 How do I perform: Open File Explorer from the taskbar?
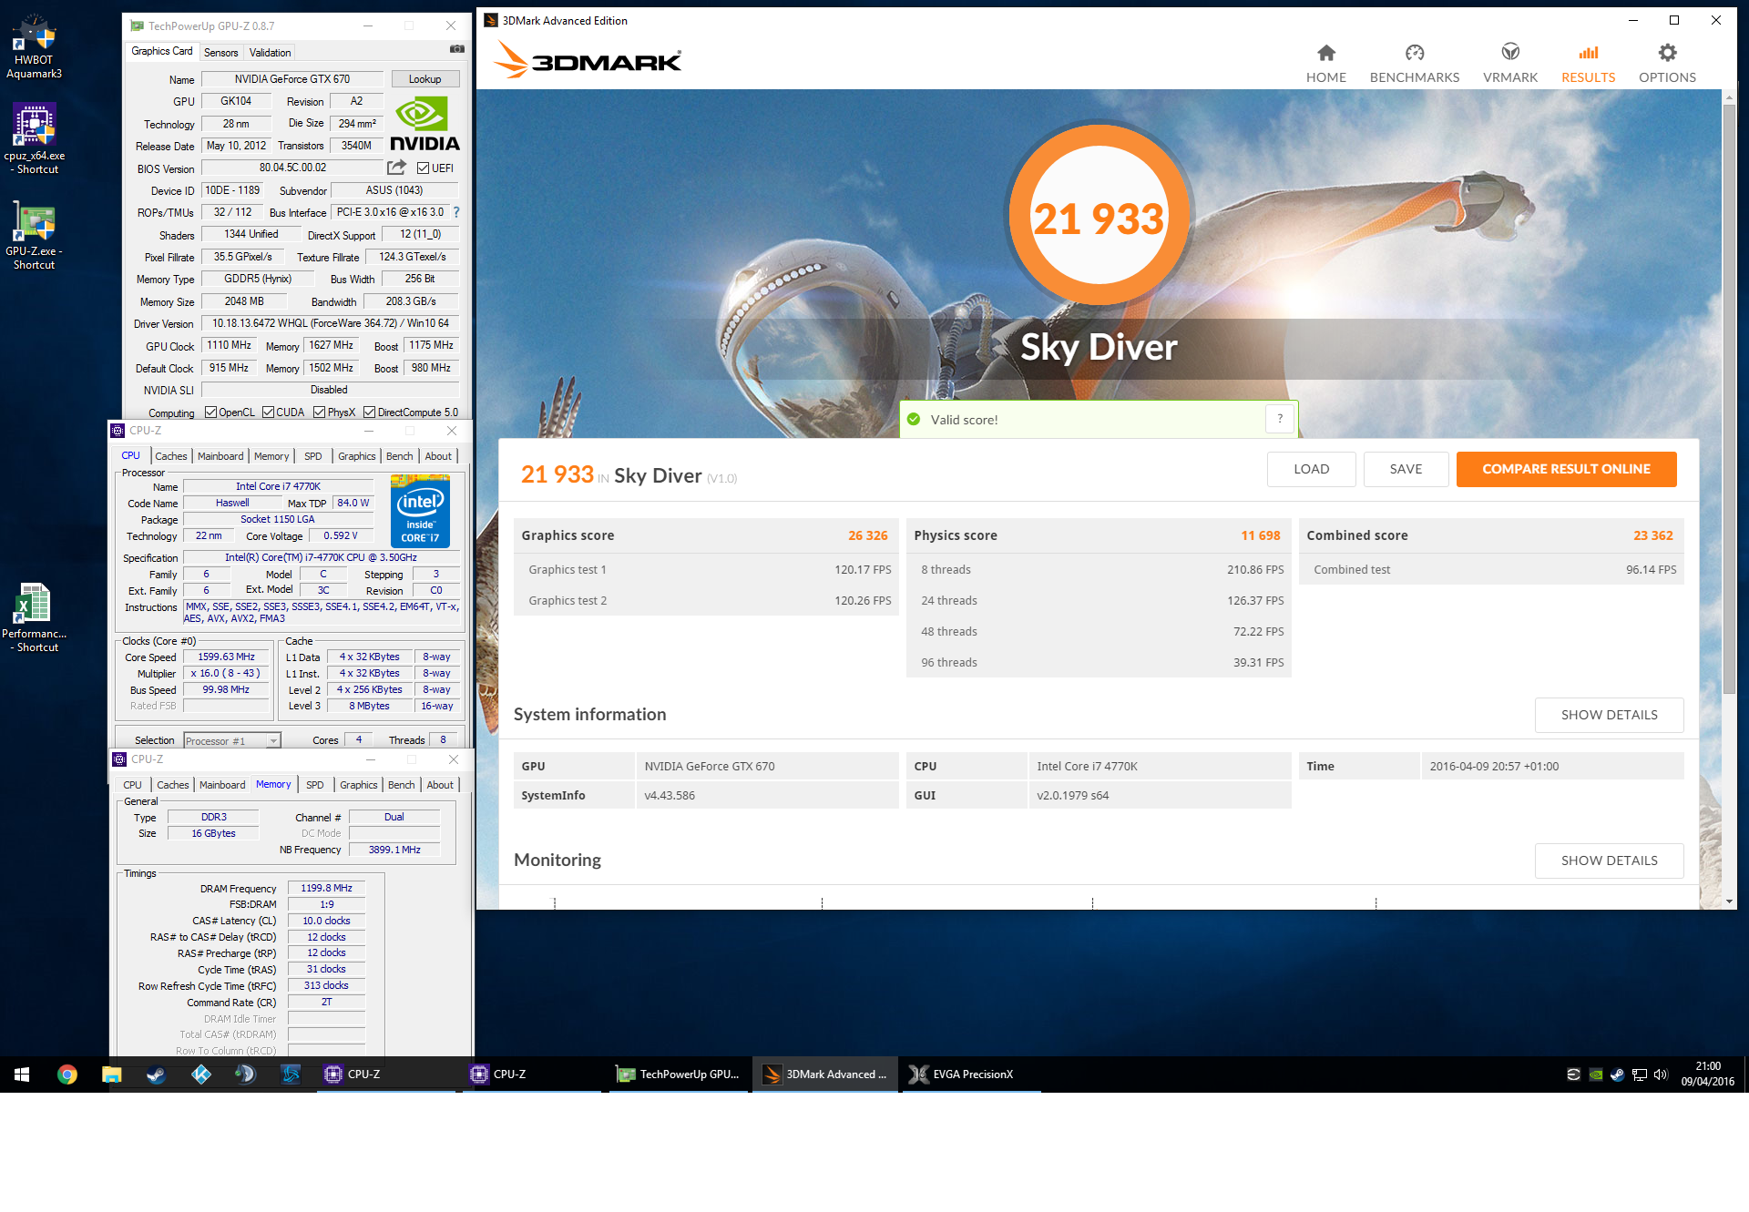[111, 1075]
